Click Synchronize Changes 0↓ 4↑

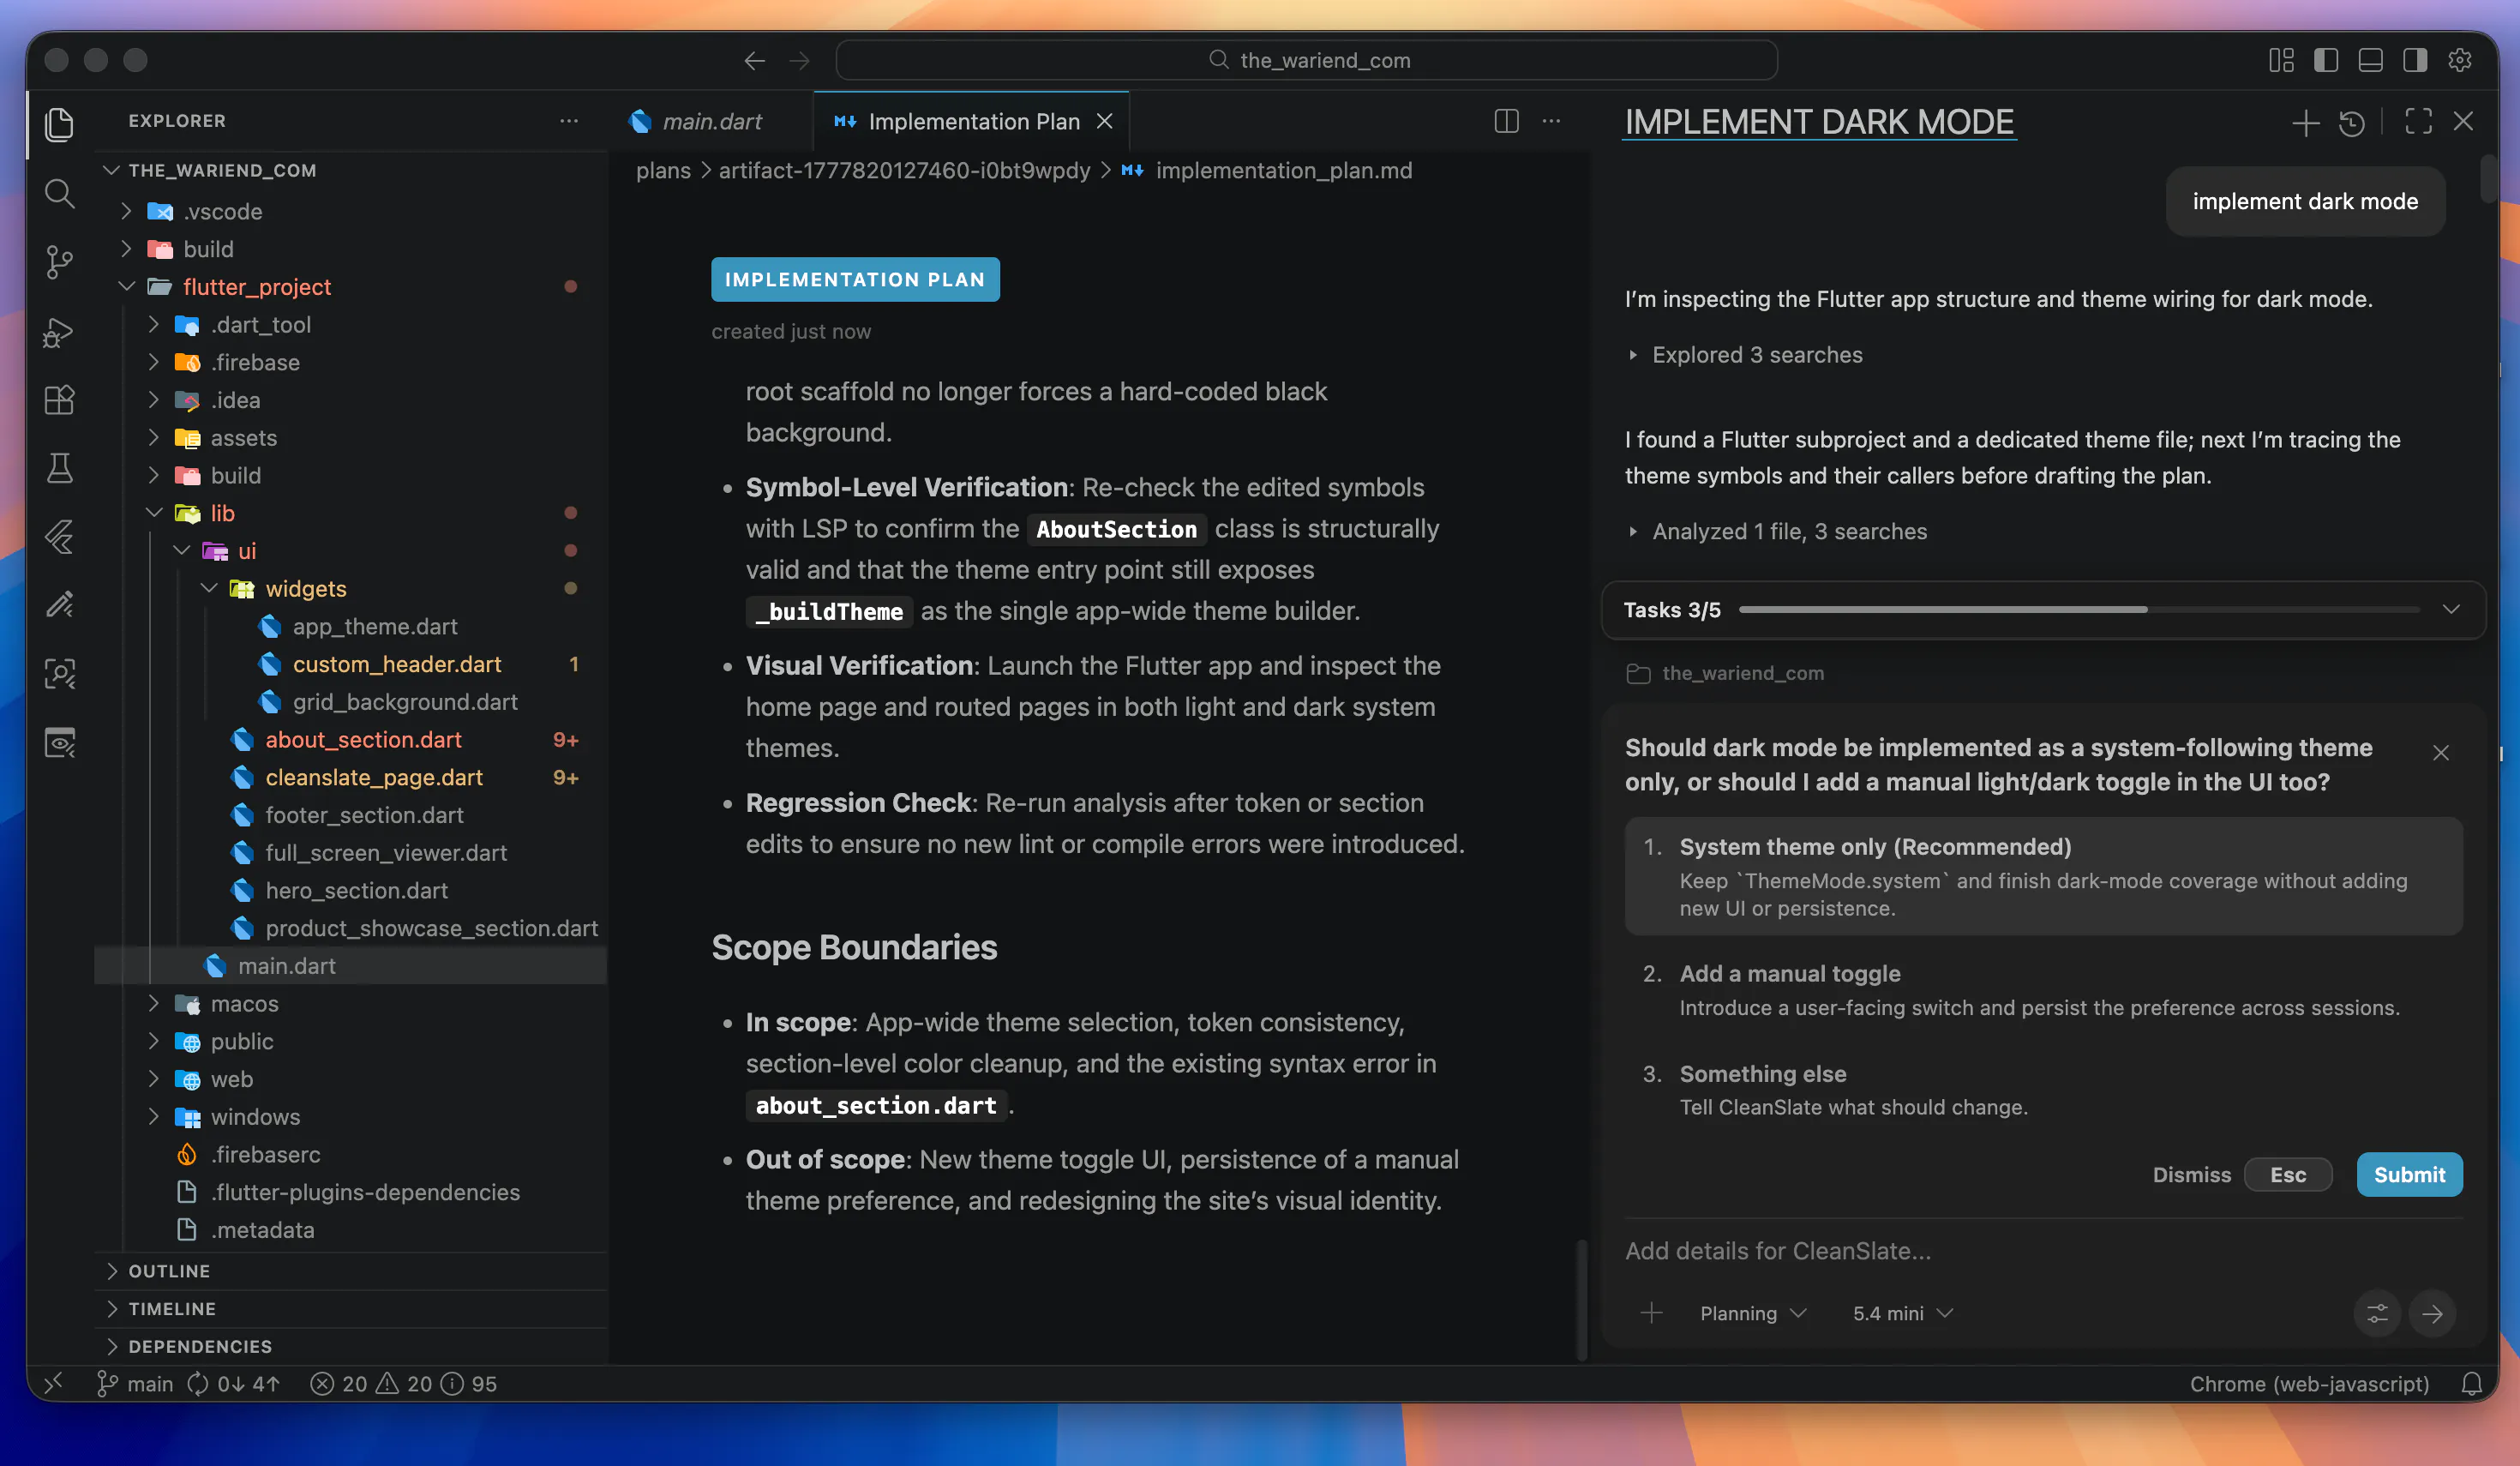pyautogui.click(x=234, y=1383)
